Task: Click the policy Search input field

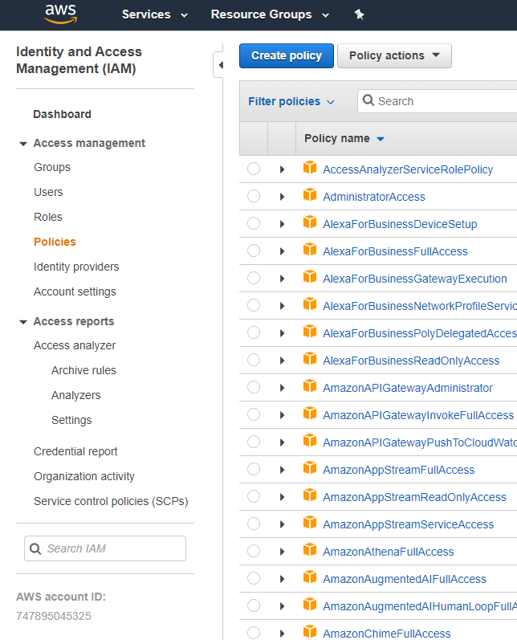Action: click(x=442, y=101)
